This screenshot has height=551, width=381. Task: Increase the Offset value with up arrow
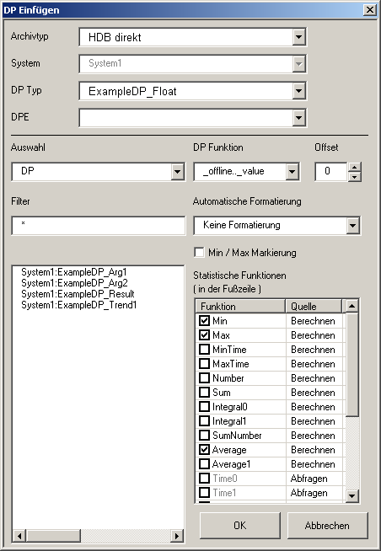click(x=354, y=167)
